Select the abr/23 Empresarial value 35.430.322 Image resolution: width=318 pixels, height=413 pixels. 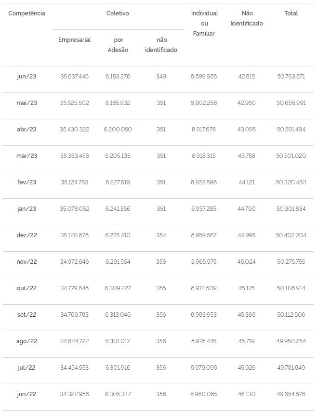point(74,129)
